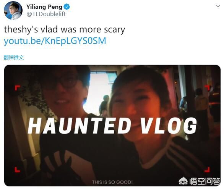
Task: Click the HAUNTED VLOG title text
Action: [112, 126]
